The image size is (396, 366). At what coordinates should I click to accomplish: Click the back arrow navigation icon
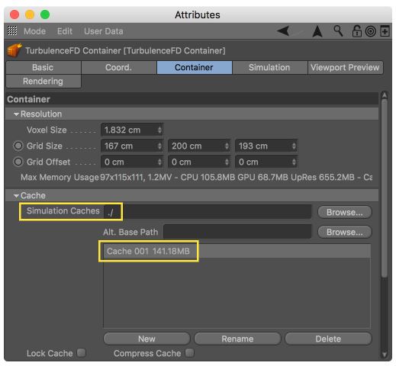[x=283, y=31]
